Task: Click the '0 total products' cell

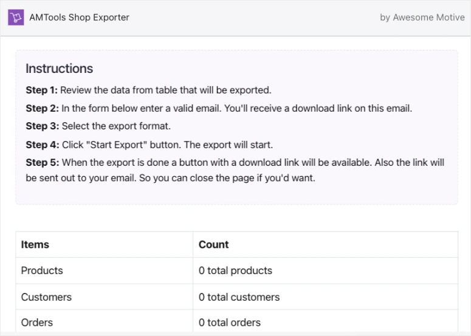Action: pyautogui.click(x=235, y=270)
